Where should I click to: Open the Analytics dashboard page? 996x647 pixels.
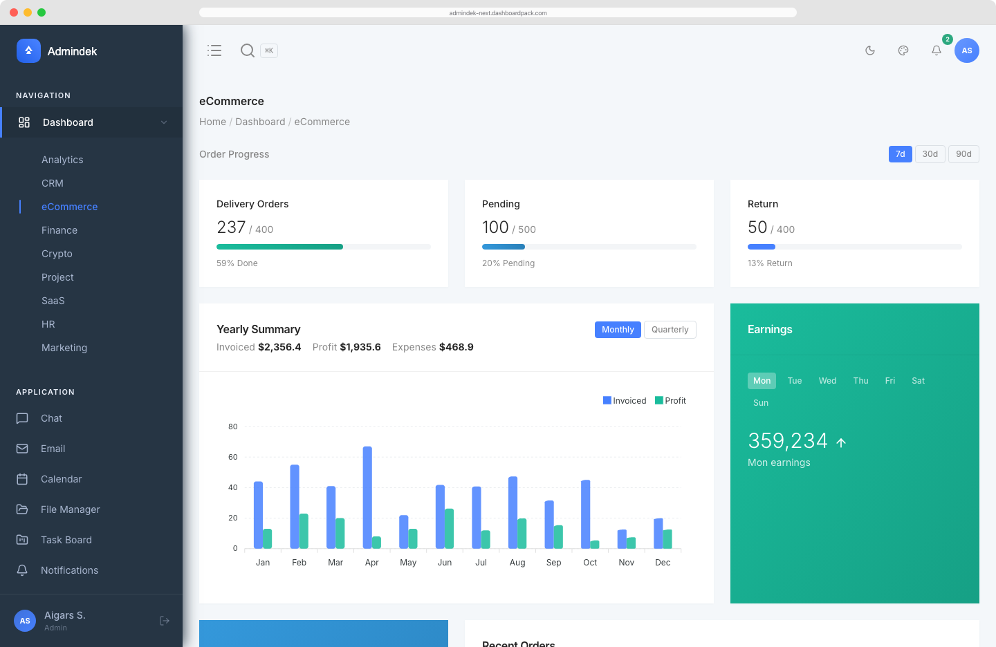62,160
